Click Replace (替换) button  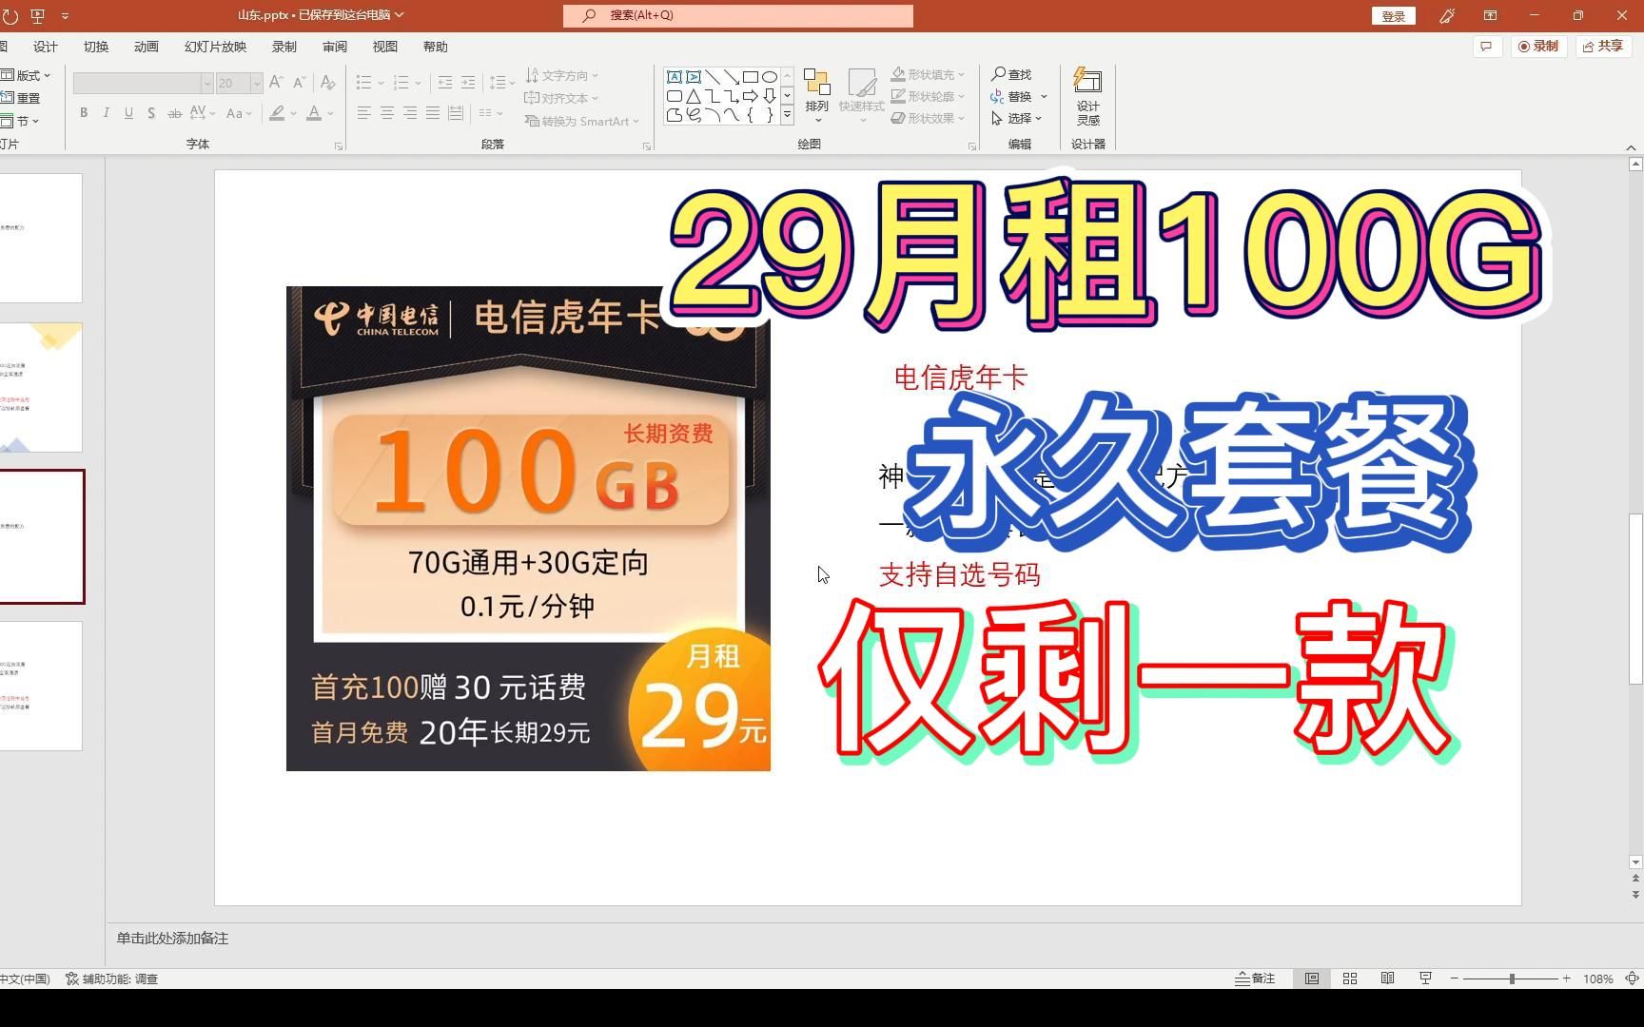point(1019,96)
